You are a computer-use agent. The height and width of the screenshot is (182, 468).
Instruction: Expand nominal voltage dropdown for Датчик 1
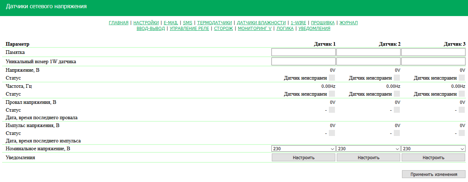point(303,149)
